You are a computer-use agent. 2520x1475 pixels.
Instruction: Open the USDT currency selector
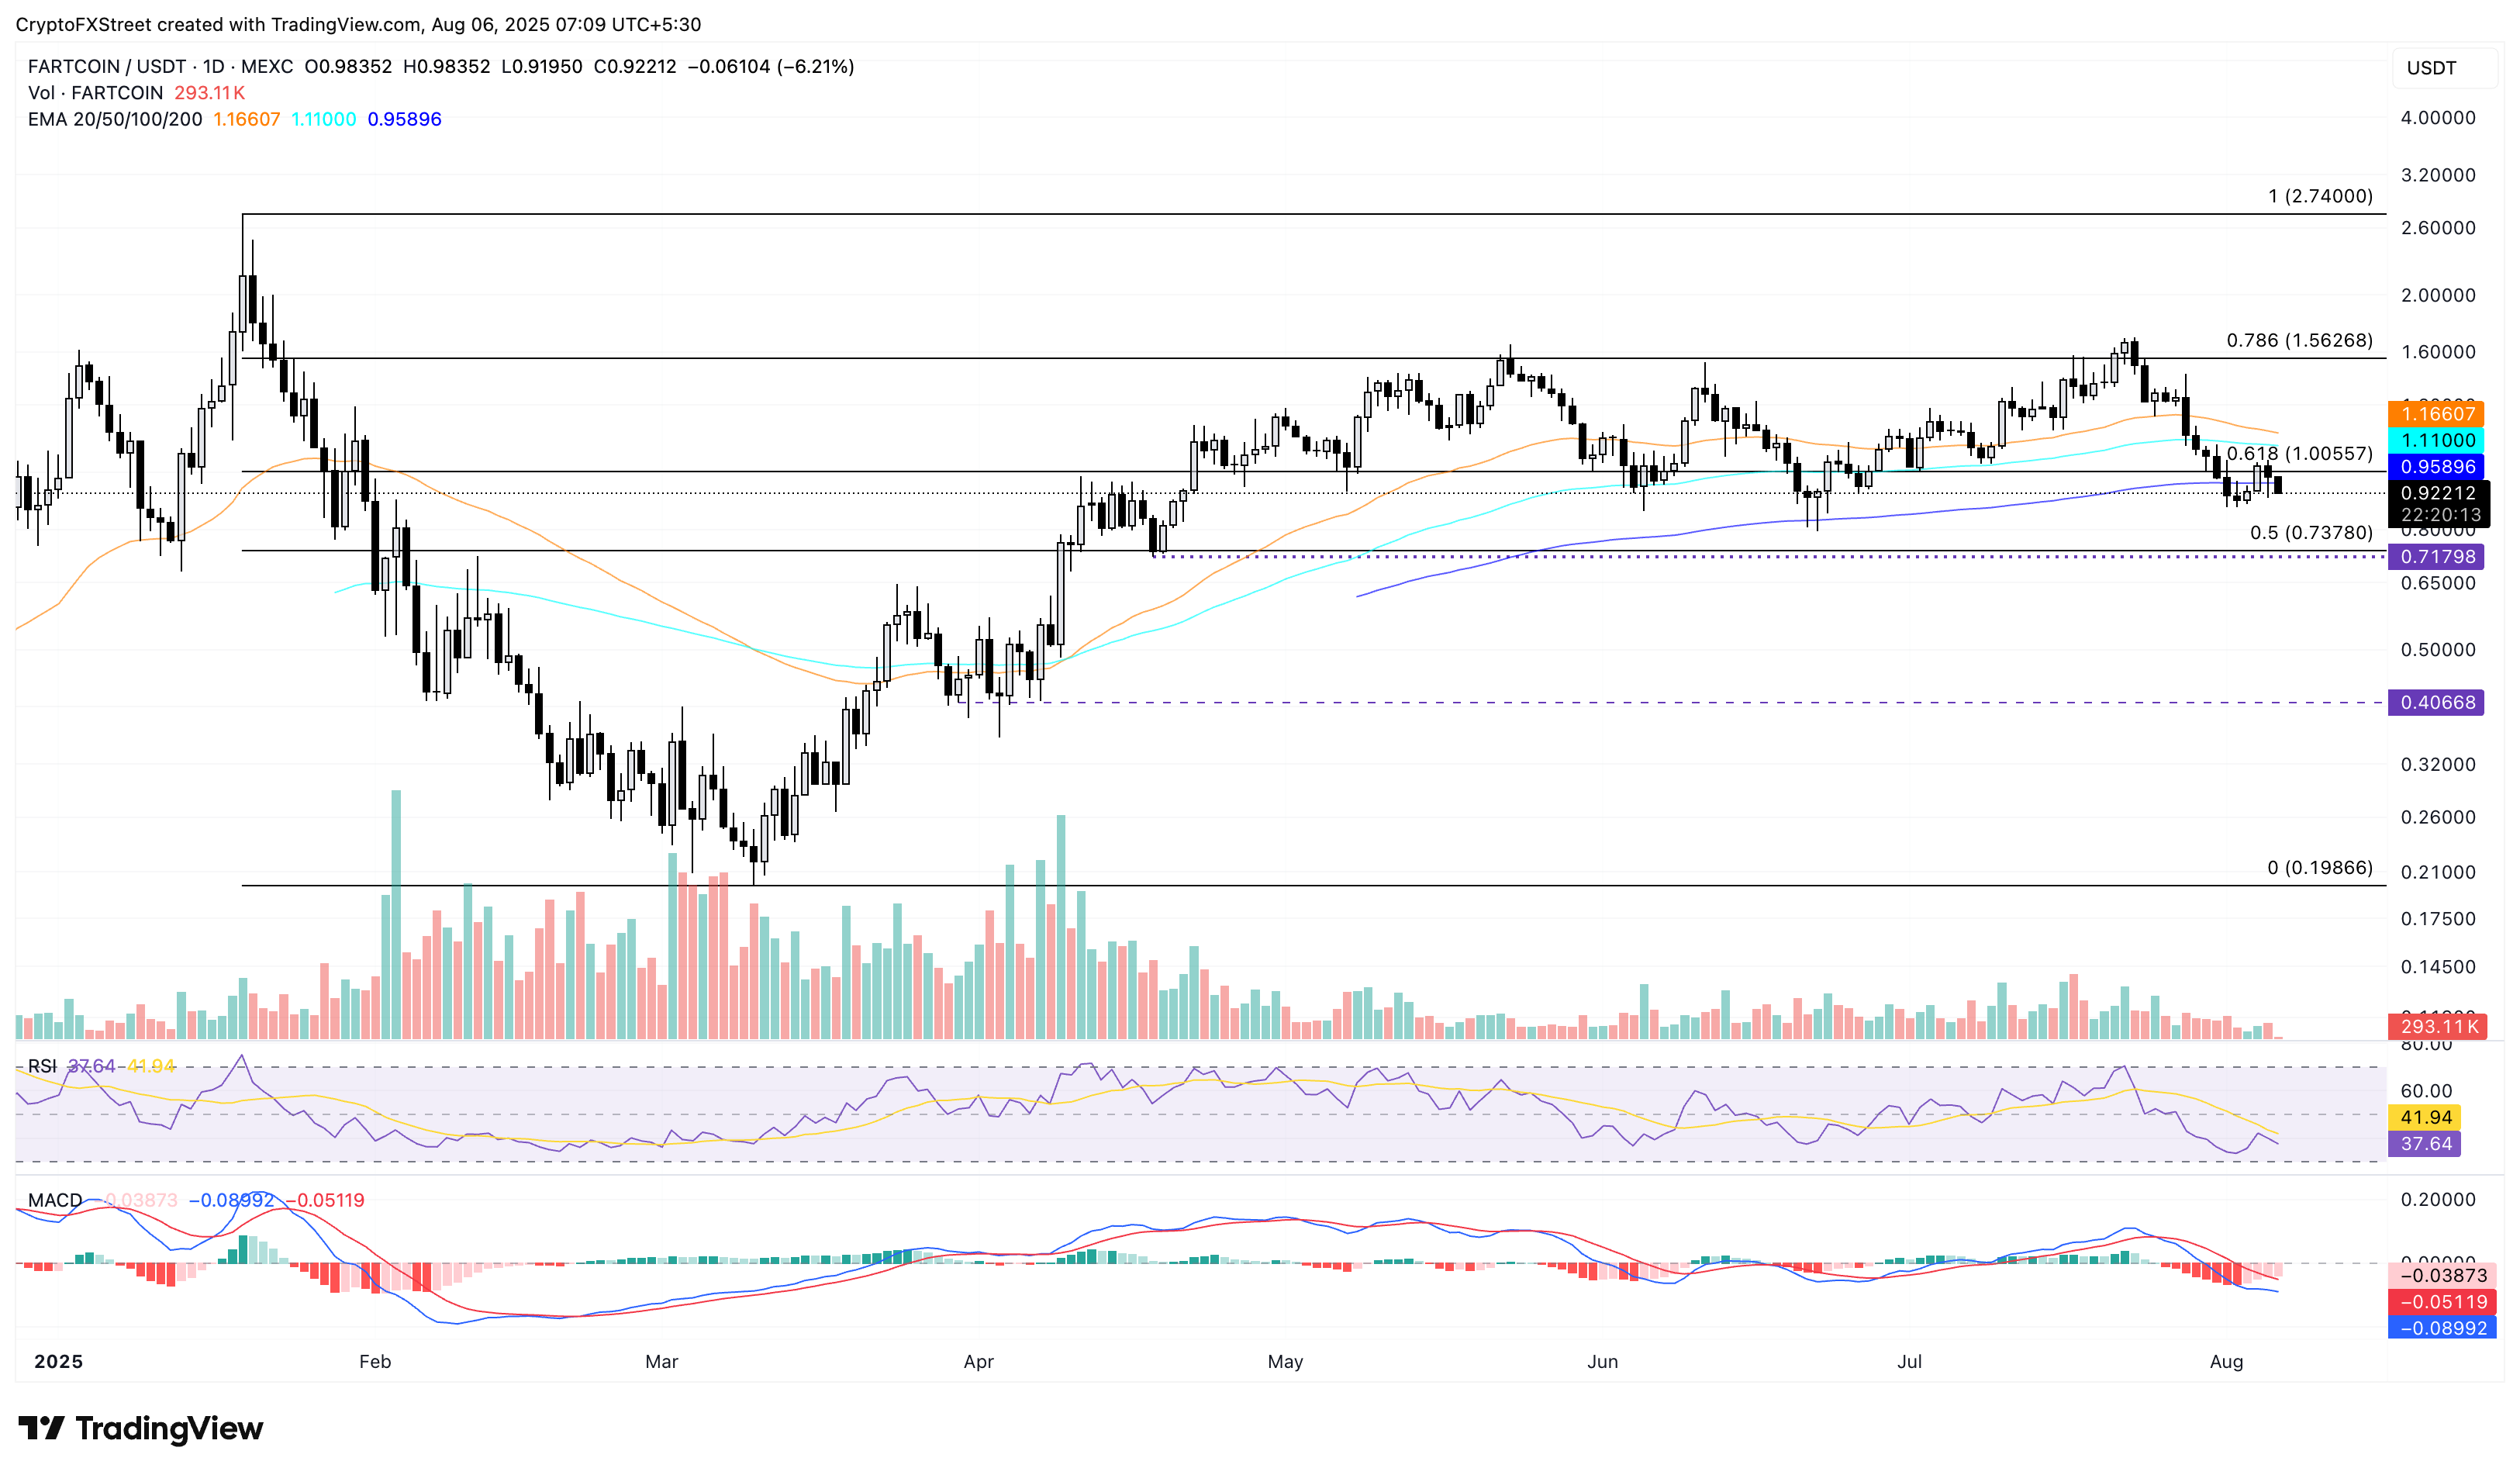pyautogui.click(x=2431, y=68)
